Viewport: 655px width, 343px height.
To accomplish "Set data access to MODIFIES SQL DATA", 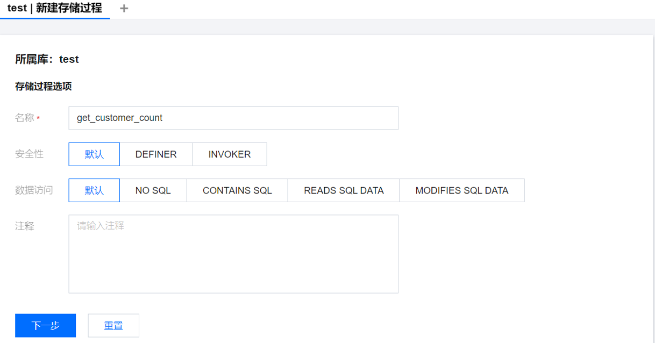I will coord(462,190).
